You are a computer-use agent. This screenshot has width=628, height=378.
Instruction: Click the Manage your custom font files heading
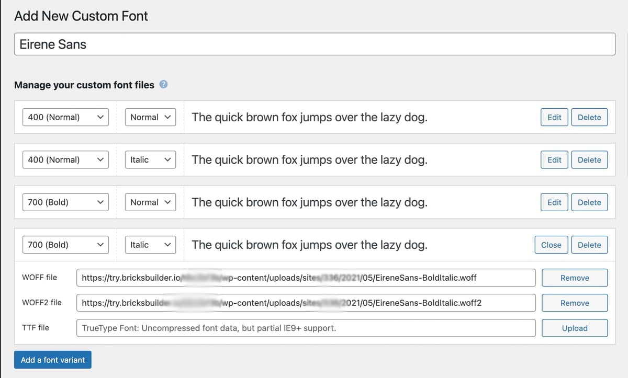84,85
